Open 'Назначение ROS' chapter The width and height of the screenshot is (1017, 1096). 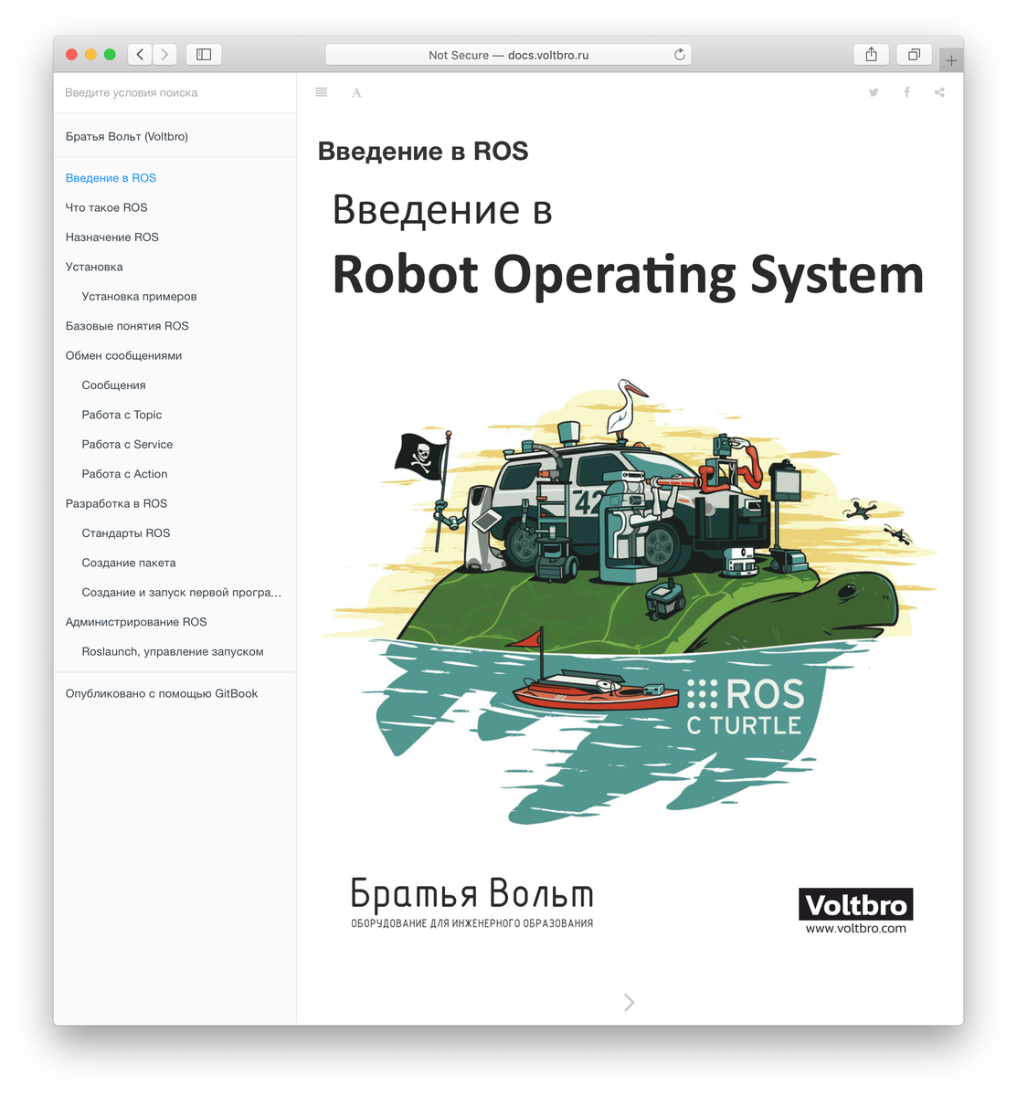pos(175,237)
